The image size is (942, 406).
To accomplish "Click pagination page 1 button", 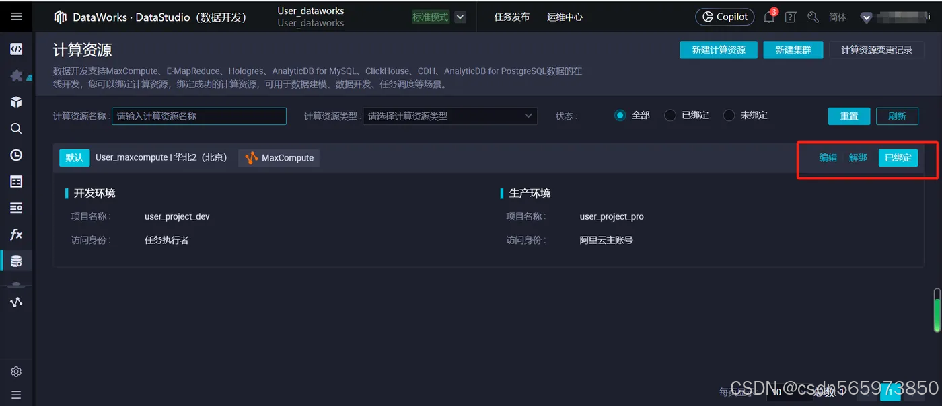I will (x=890, y=392).
